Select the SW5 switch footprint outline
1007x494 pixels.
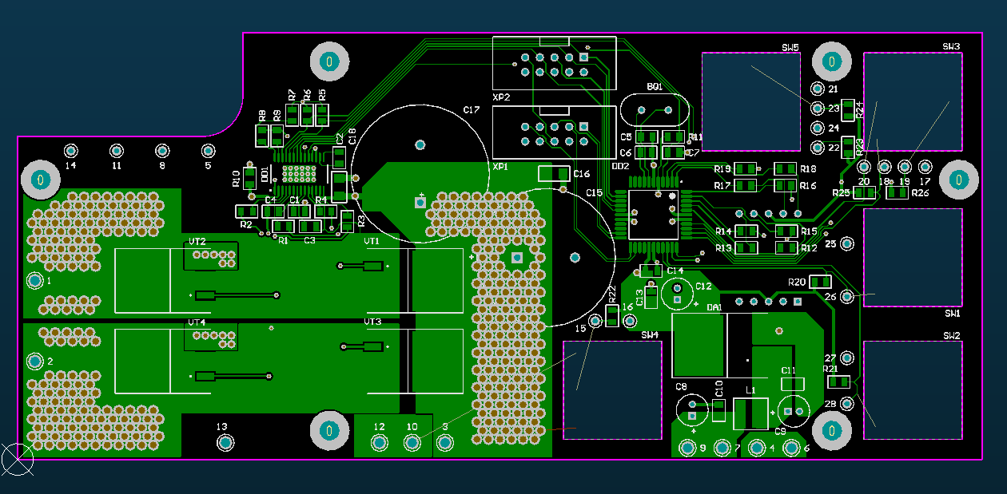(x=751, y=102)
